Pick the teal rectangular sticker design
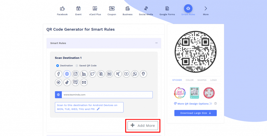 [195, 93]
